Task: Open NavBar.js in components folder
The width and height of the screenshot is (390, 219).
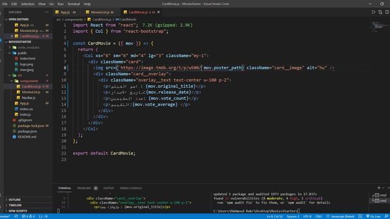Action: [28, 97]
